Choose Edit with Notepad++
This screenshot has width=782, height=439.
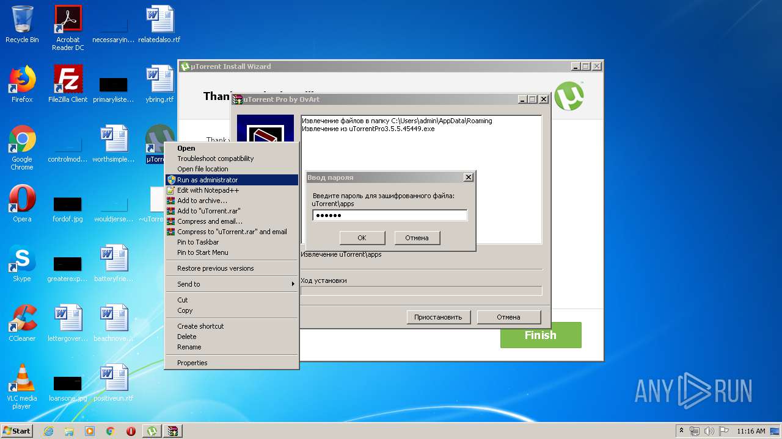click(x=232, y=190)
